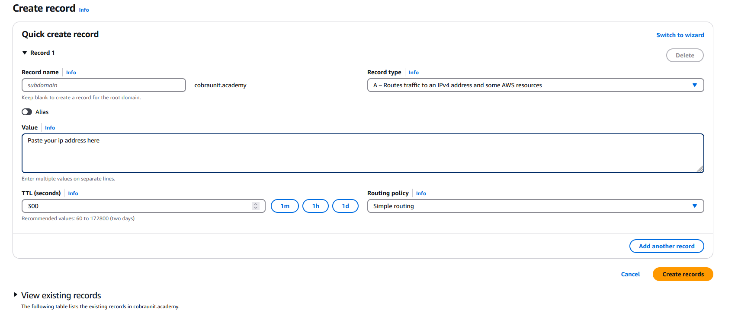The image size is (754, 329).
Task: Click the cobraunit.academy domain text
Action: point(220,85)
